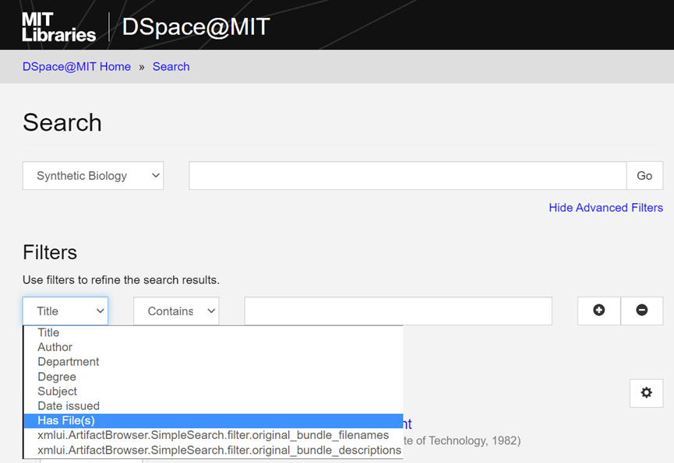Click the DSpace@MIT header title
This screenshot has height=463, width=674.
[196, 26]
